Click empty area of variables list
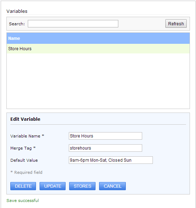The width and height of the screenshot is (196, 208). point(98,81)
